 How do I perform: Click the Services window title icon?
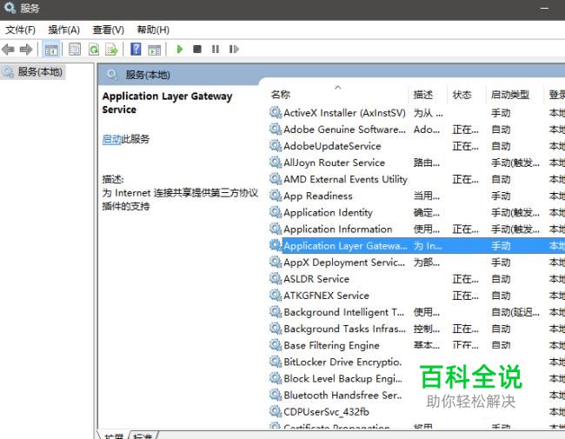pyautogui.click(x=9, y=8)
